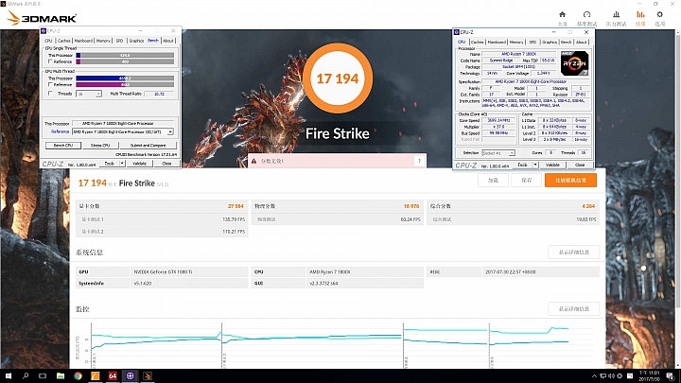
Task: Click the NVIDIA GeForce GTX 1080 Ti field
Action: 189,271
